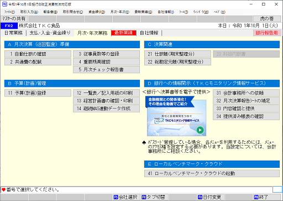283x201 pixels.
Task: Click the company name 株式会社TKC食品
Action: coord(39,25)
